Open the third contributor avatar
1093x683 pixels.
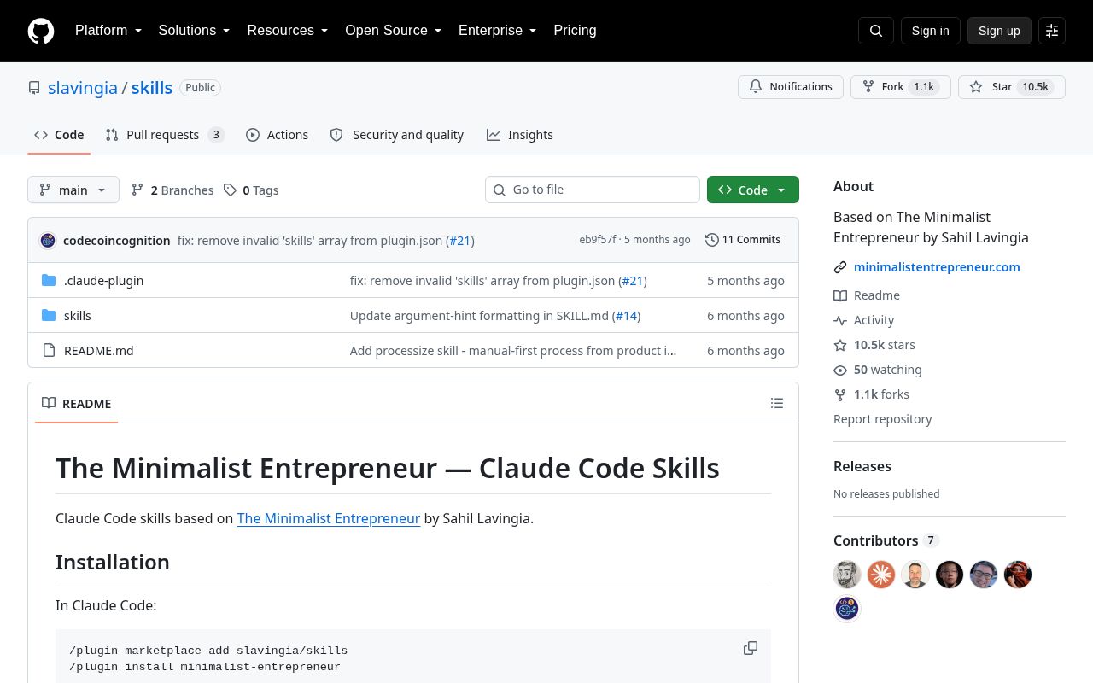coord(915,575)
